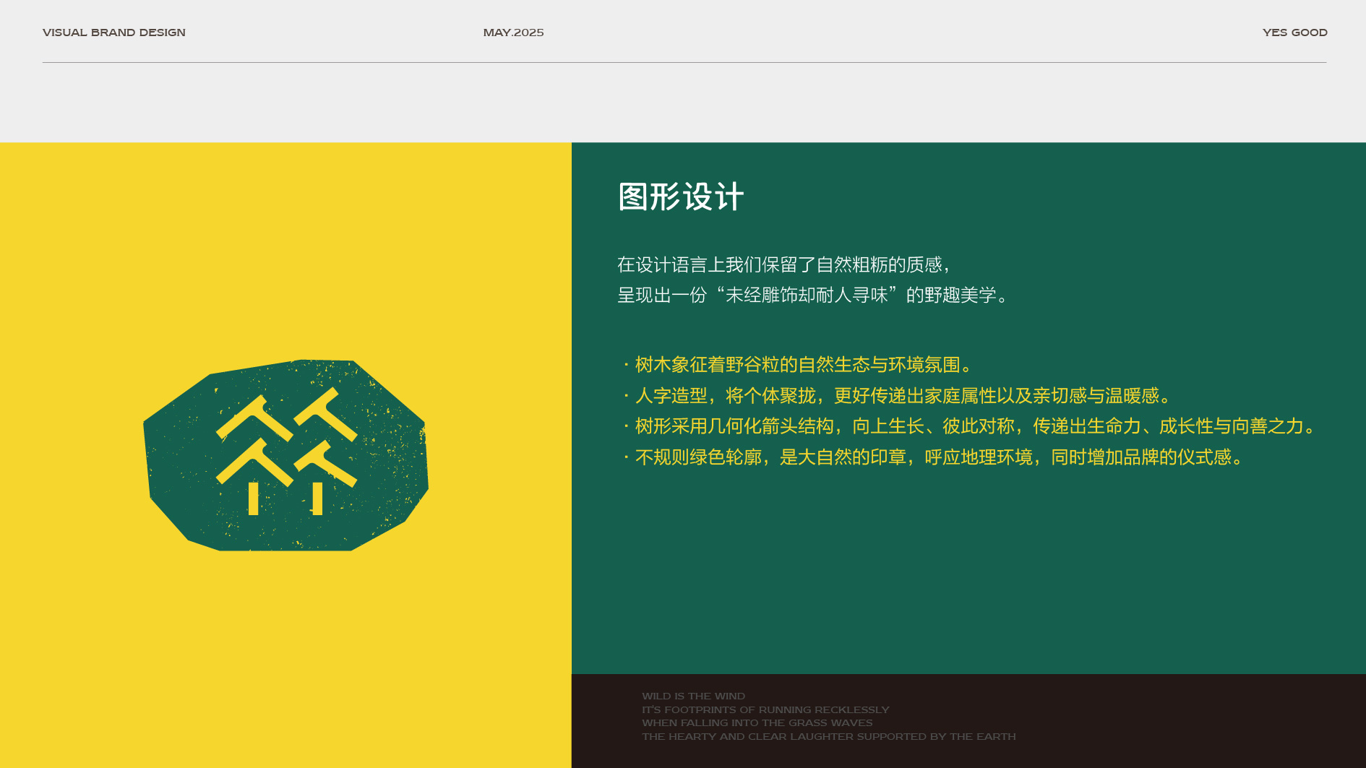Image resolution: width=1366 pixels, height=768 pixels.
Task: Click the left tree trunk bar in logo
Action: click(253, 499)
